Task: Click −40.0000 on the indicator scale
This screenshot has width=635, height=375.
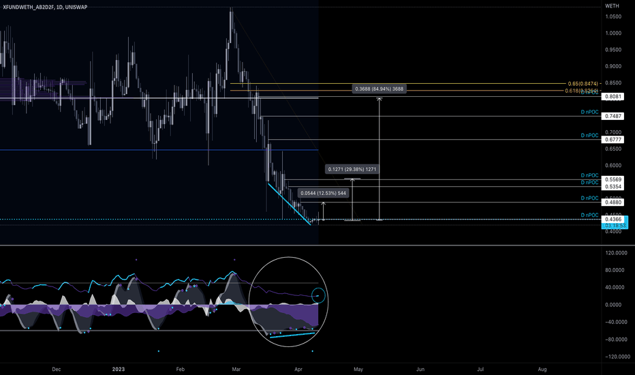Action: point(617,322)
